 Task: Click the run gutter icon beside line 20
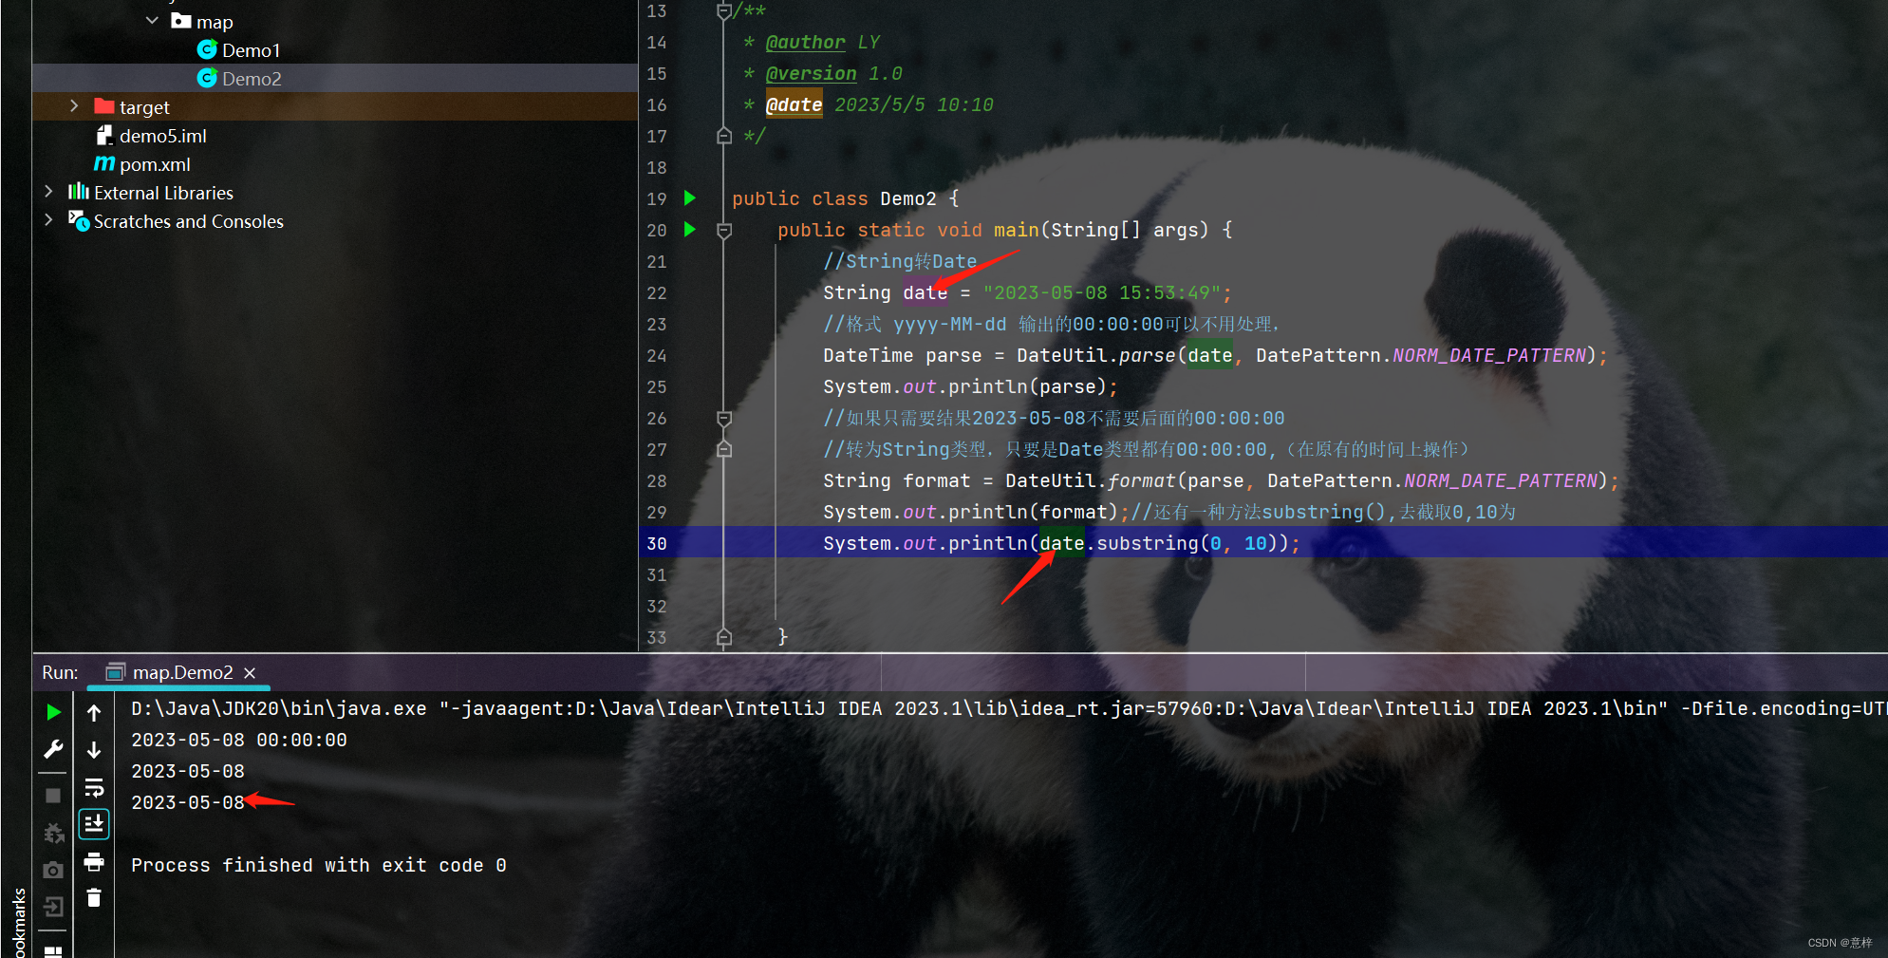click(x=690, y=230)
